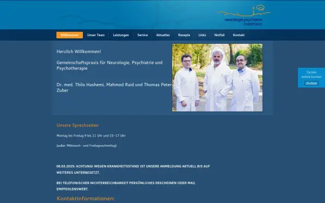The height and width of the screenshot is (203, 325).
Task: Select Service in the navigation bar
Action: (142, 35)
